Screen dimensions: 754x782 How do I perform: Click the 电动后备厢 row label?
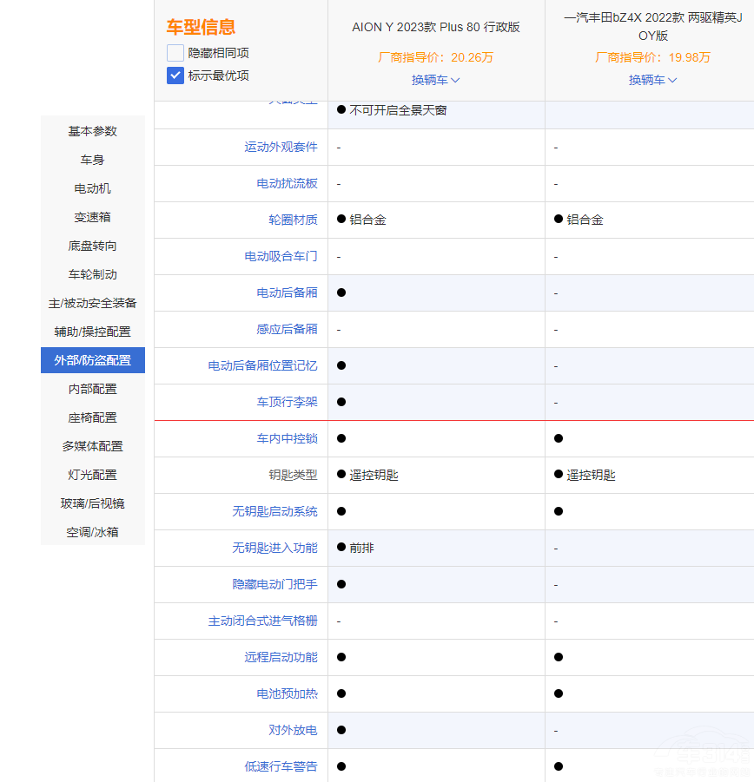coord(288,292)
